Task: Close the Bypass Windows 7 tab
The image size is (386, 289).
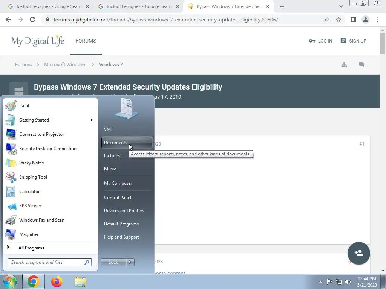Action: pos(268,6)
